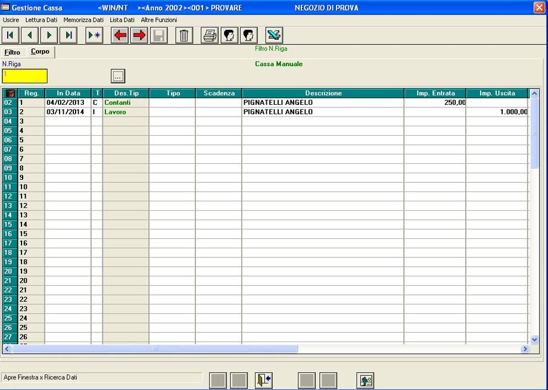Click the next record green arrow
The image size is (548, 390).
click(x=49, y=35)
